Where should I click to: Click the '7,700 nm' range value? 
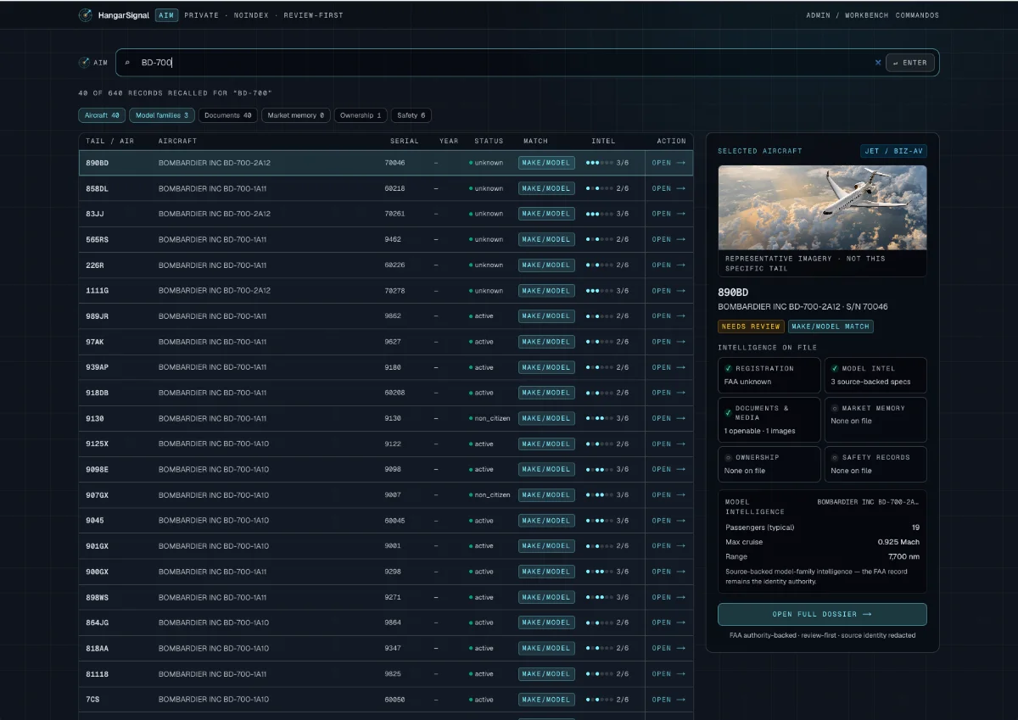coord(903,556)
